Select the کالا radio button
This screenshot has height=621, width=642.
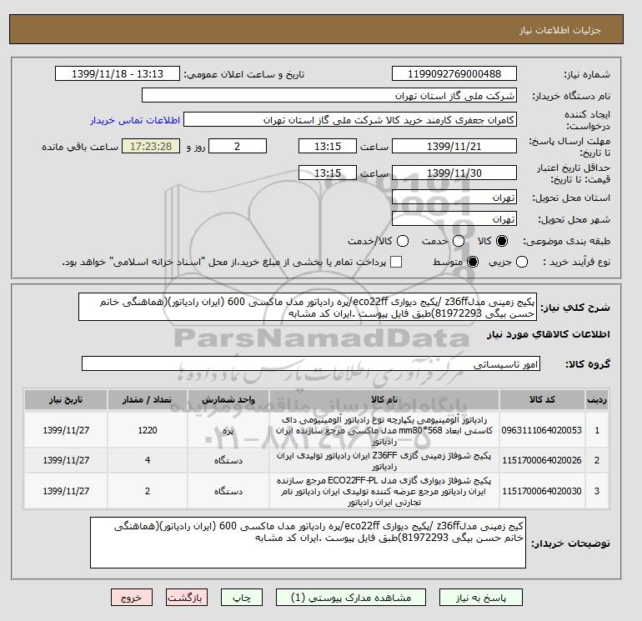tap(502, 241)
